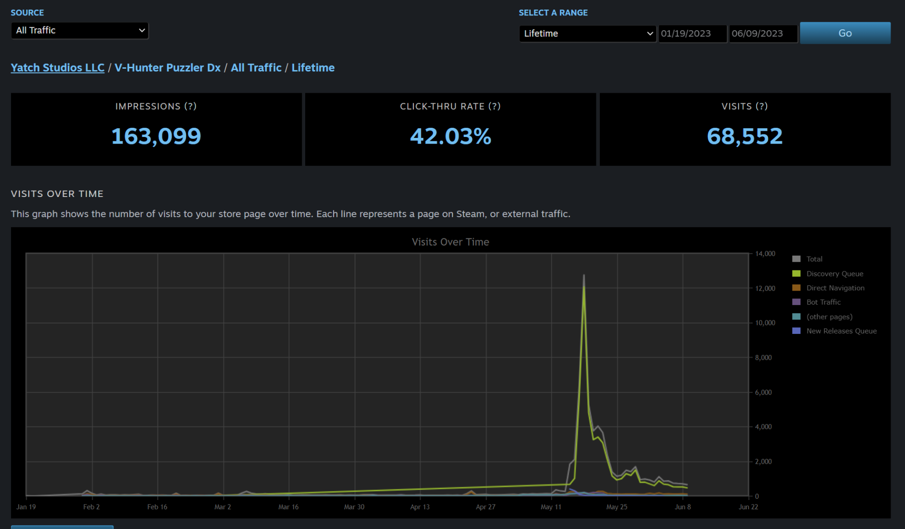Click the Visits help question mark
The image size is (905, 529).
point(761,106)
